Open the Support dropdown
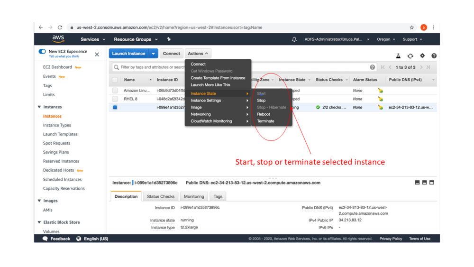Screen dimensions: 474x267 (412, 39)
